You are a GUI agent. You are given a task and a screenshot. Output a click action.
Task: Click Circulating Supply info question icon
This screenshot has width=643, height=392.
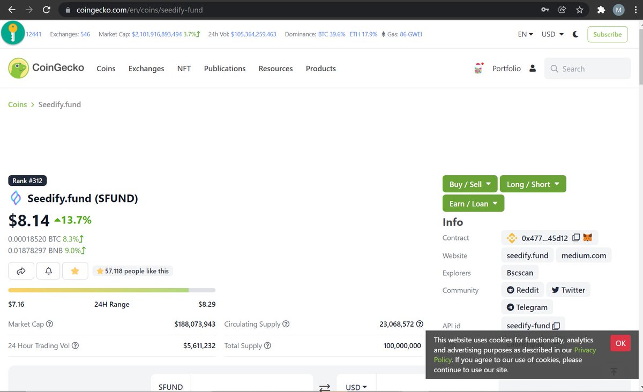point(286,324)
